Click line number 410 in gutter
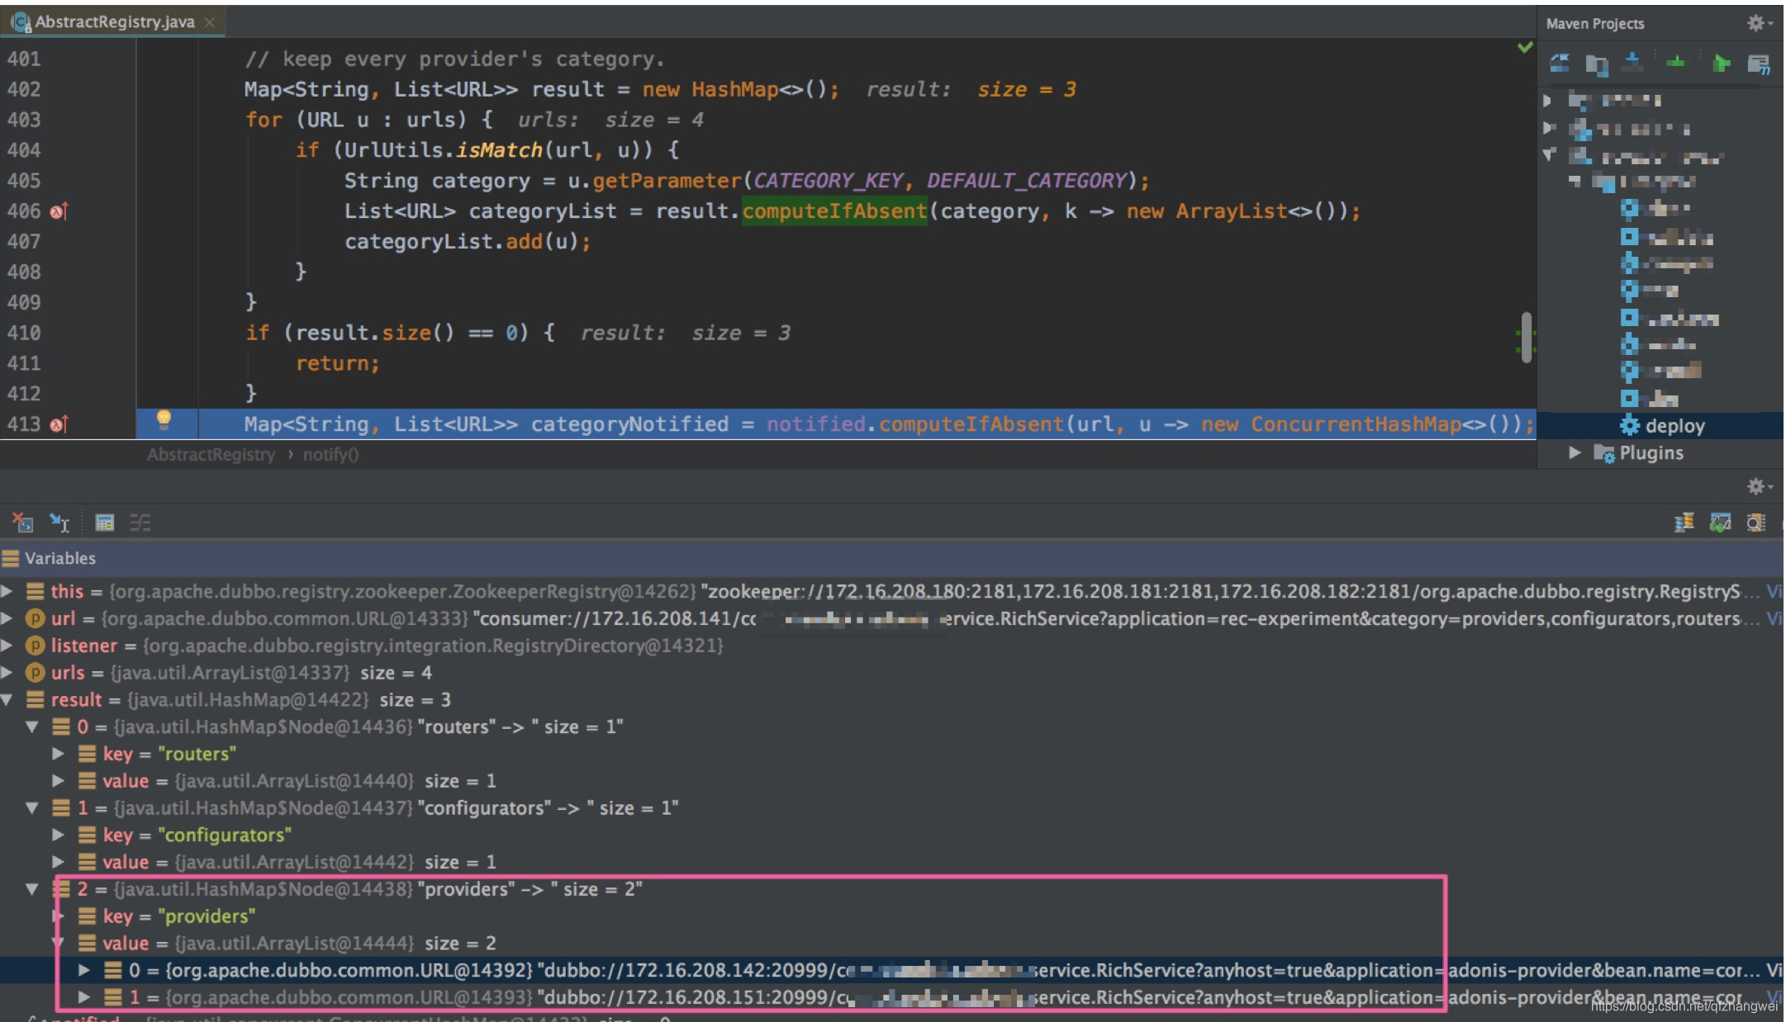Viewport: 1786px width, 1022px height. [x=24, y=333]
